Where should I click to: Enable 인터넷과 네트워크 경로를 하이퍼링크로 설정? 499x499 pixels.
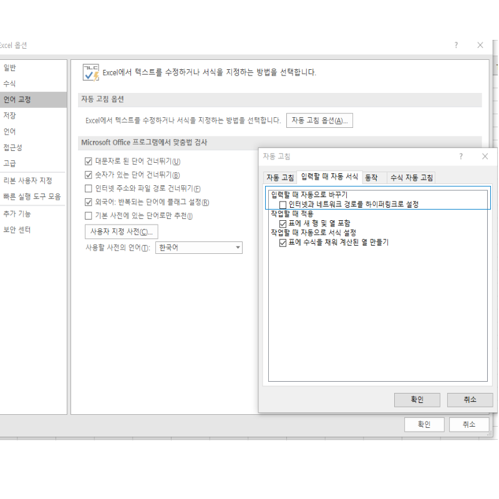[x=284, y=204]
